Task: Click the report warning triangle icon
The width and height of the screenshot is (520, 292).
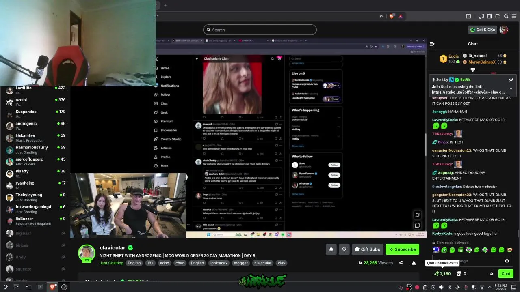Action: (414, 263)
